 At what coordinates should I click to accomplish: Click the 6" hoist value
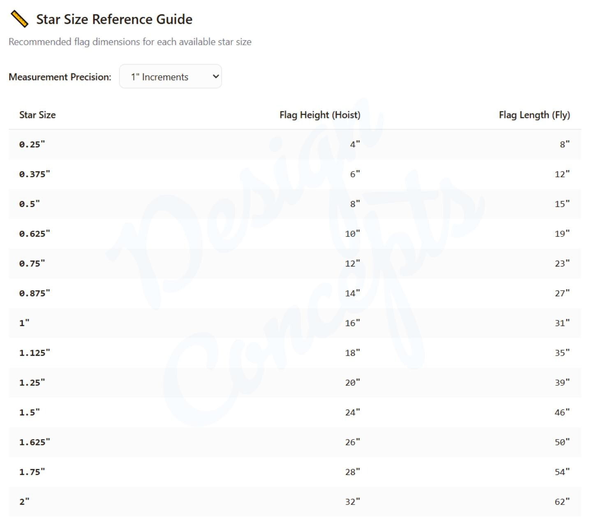tap(355, 174)
